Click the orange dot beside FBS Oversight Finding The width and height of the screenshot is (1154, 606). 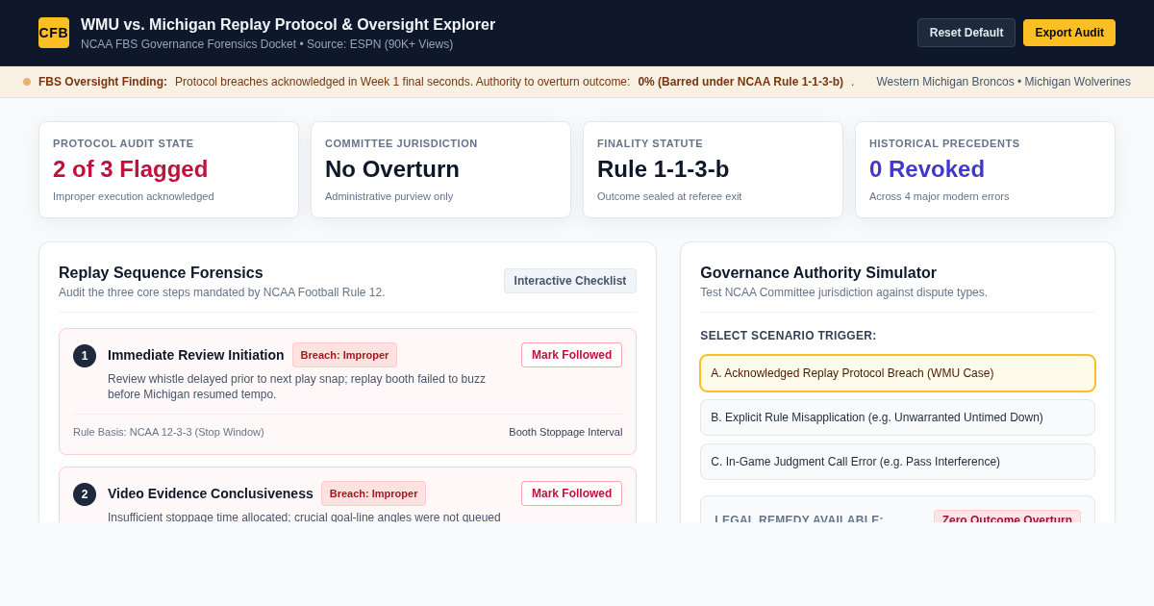tap(27, 82)
